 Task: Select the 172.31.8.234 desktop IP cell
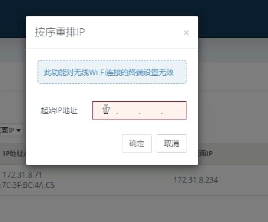point(196,180)
